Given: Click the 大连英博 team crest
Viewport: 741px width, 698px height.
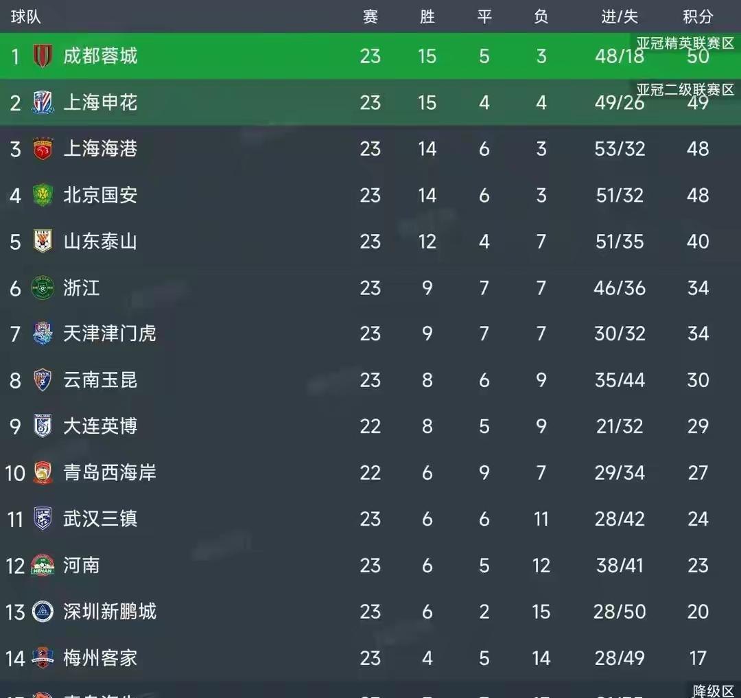Looking at the screenshot, I should [x=43, y=426].
